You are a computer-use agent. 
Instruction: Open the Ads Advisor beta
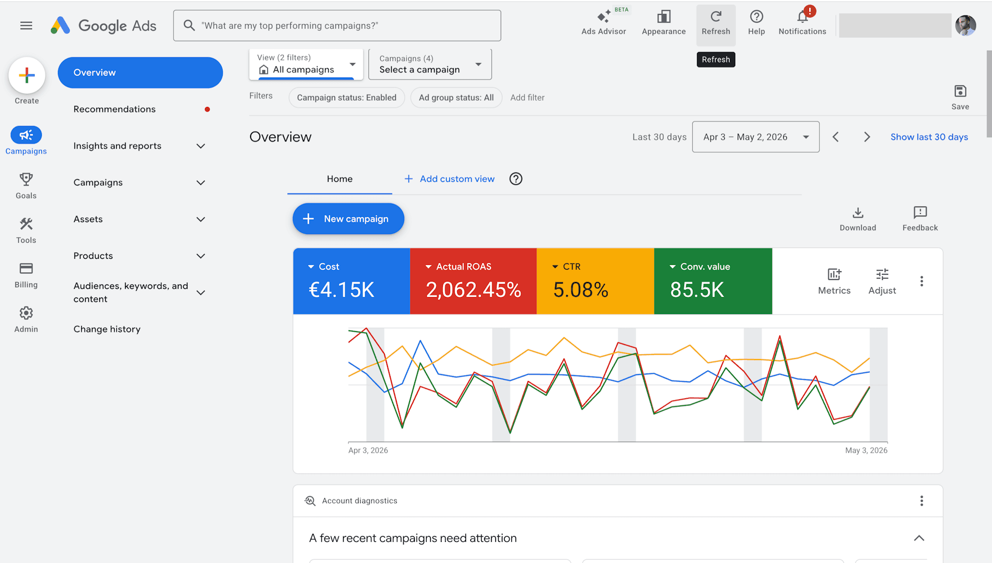coord(603,23)
